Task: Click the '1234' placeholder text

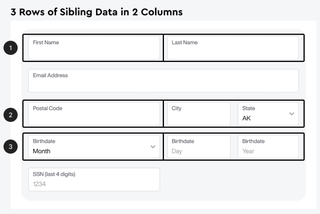Action: pyautogui.click(x=40, y=184)
